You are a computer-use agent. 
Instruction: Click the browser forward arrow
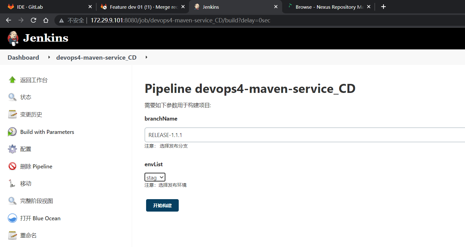point(21,20)
